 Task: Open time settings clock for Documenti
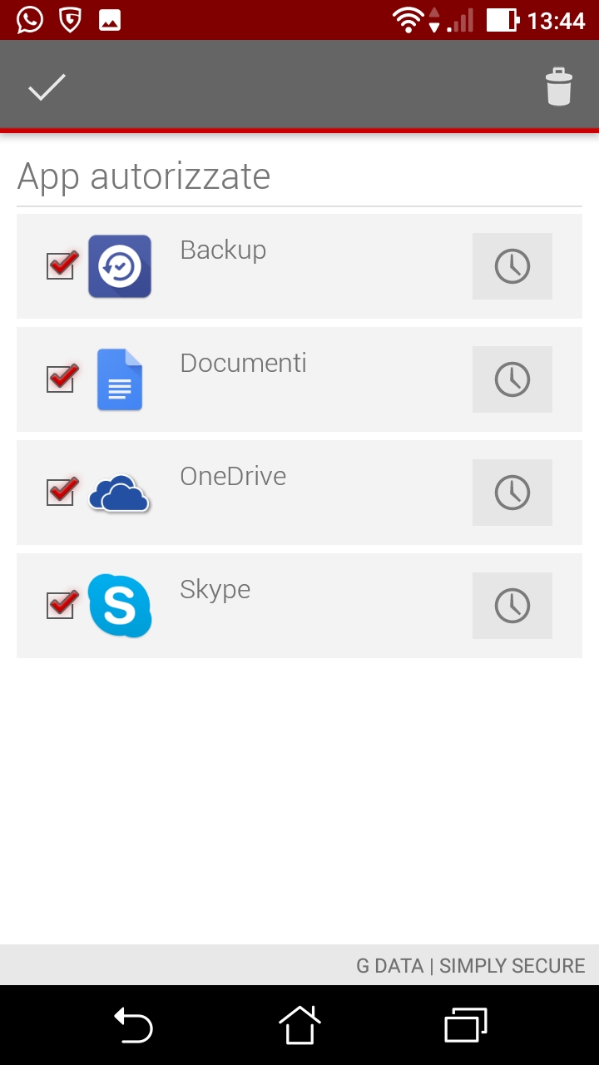coord(512,379)
